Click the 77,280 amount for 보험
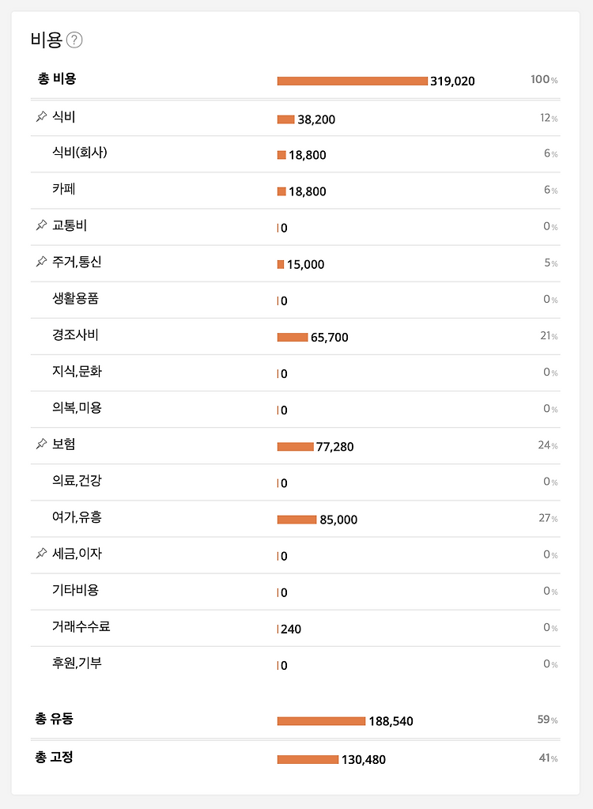The height and width of the screenshot is (809, 593). coord(334,447)
